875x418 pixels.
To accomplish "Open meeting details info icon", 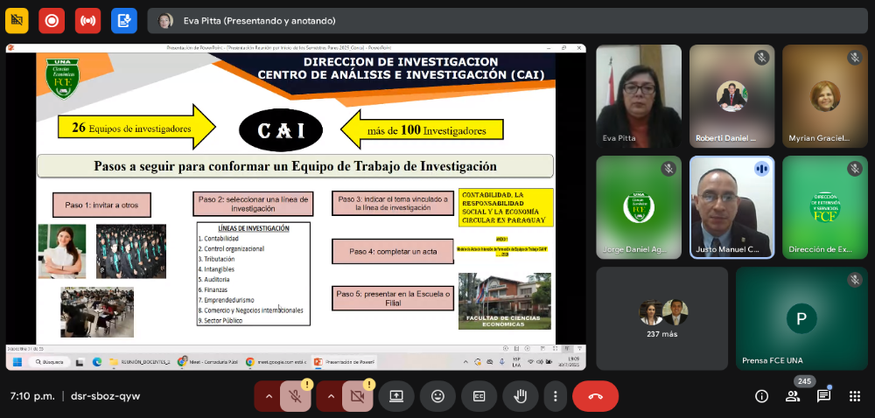I will 761,396.
